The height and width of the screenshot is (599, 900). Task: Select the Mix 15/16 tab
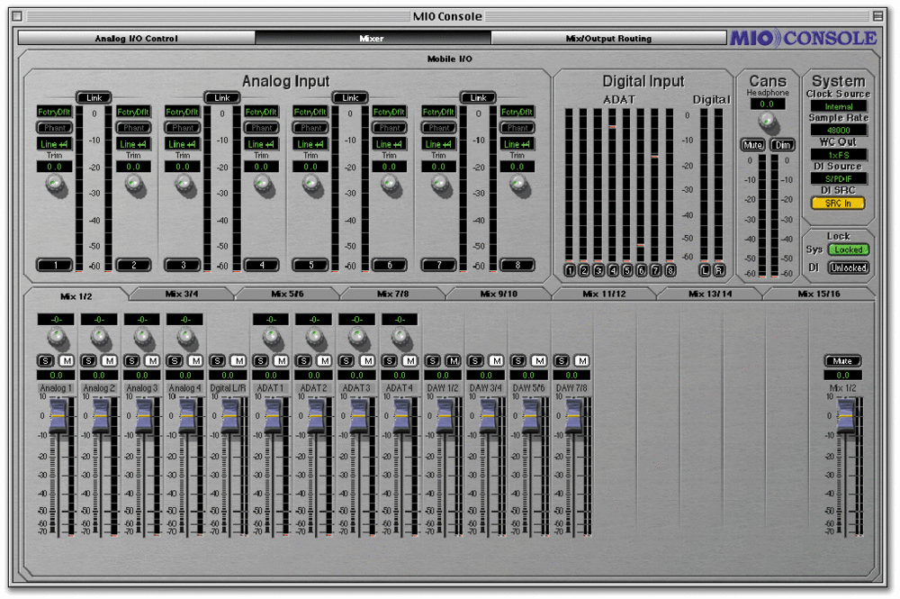point(819,294)
